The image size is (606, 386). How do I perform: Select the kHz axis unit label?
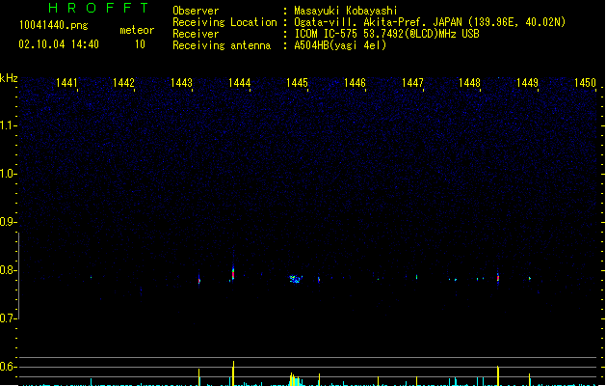click(x=9, y=78)
